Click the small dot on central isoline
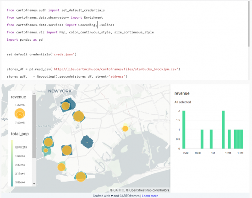The image size is (252, 198). pos(87,142)
